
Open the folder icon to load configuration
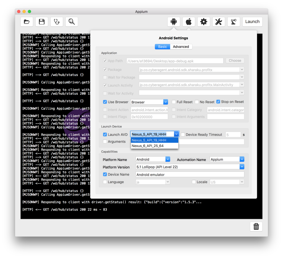27,22
